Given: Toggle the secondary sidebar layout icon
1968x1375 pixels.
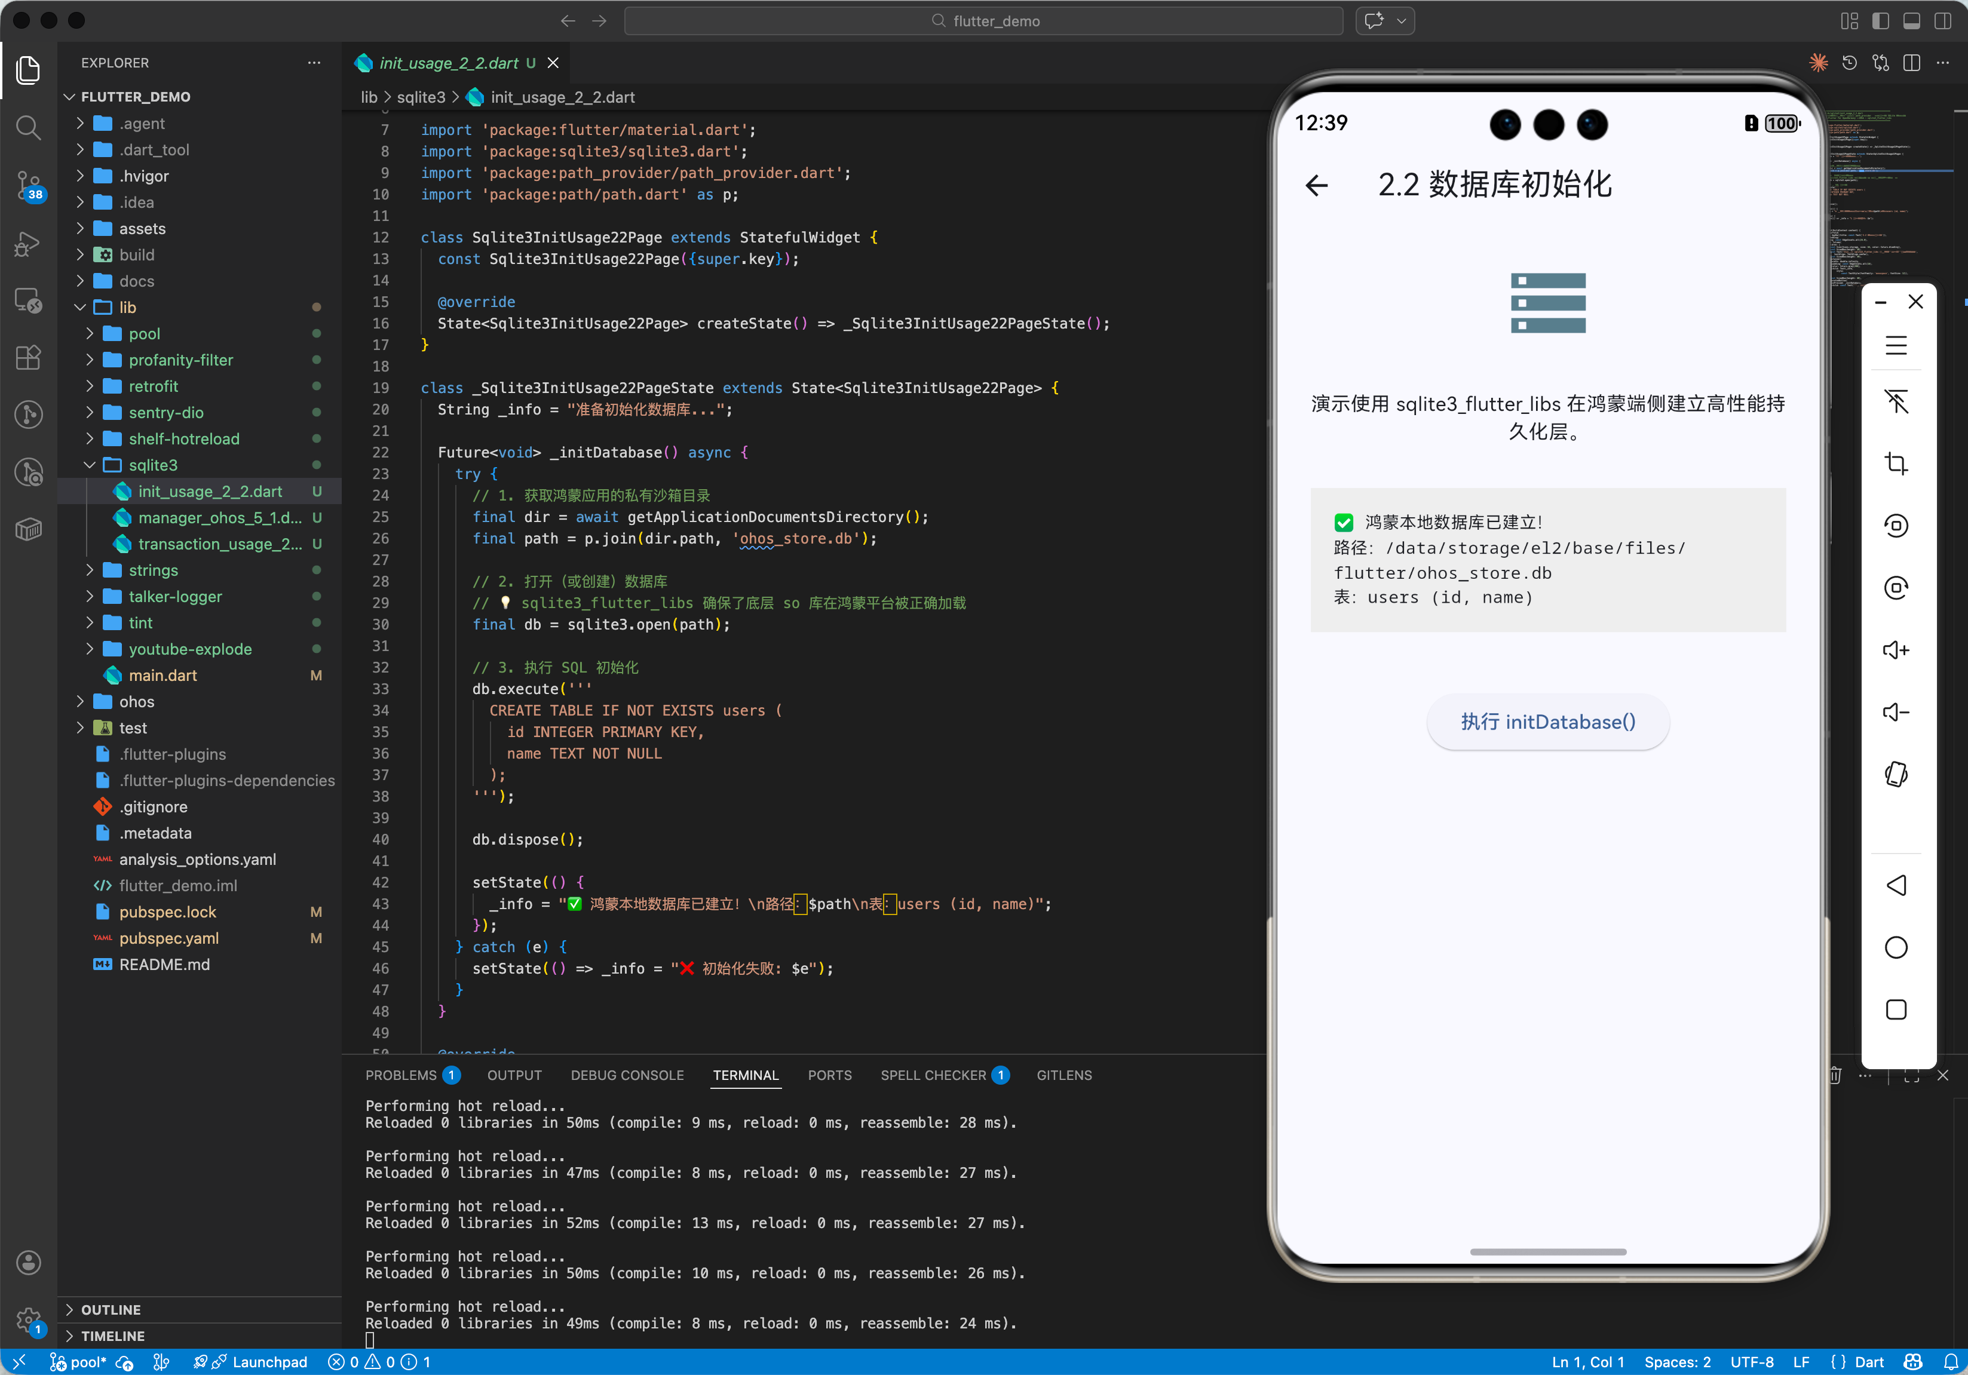Looking at the screenshot, I should pyautogui.click(x=1942, y=20).
